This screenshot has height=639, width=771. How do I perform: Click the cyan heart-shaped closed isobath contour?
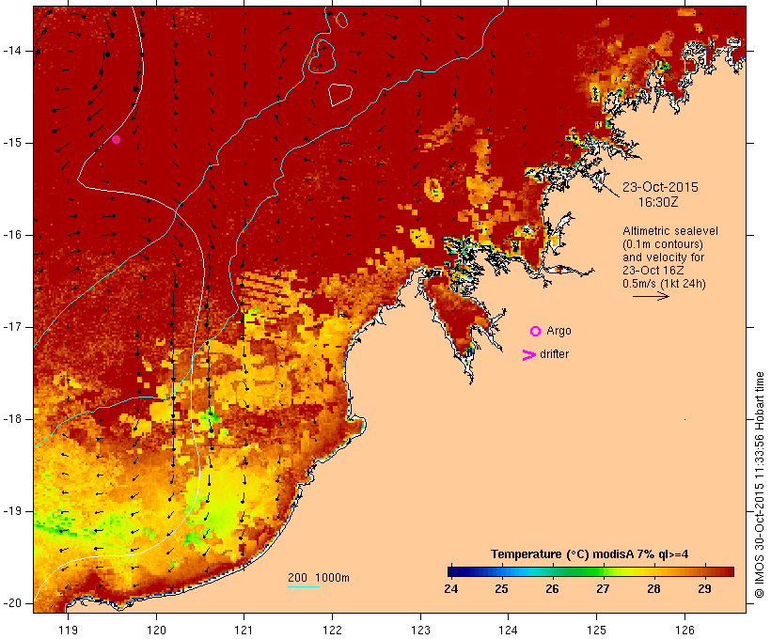(323, 56)
